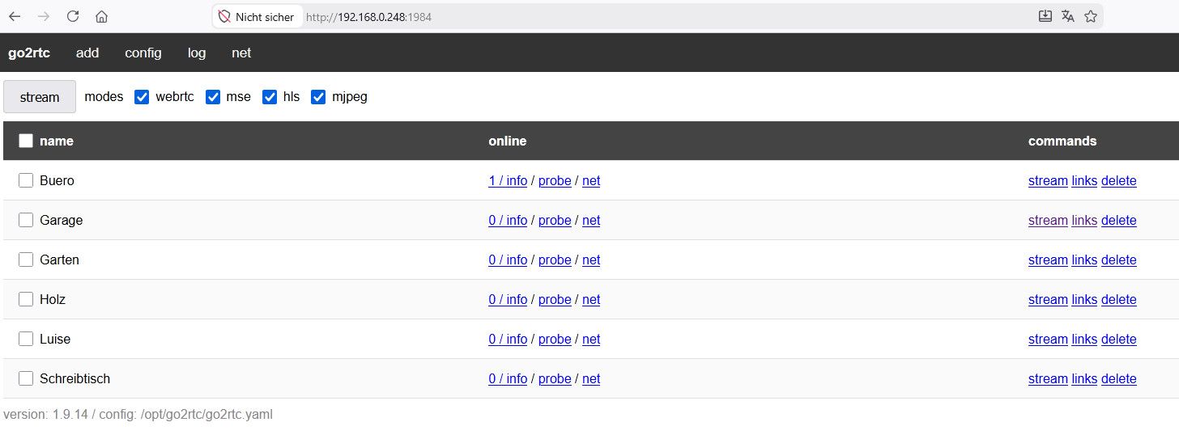Viewport: 1179px width, 439px height.
Task: Click the browser forward arrow
Action: [44, 16]
